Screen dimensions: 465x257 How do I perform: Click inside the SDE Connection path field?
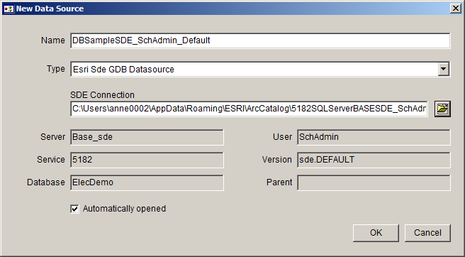249,109
